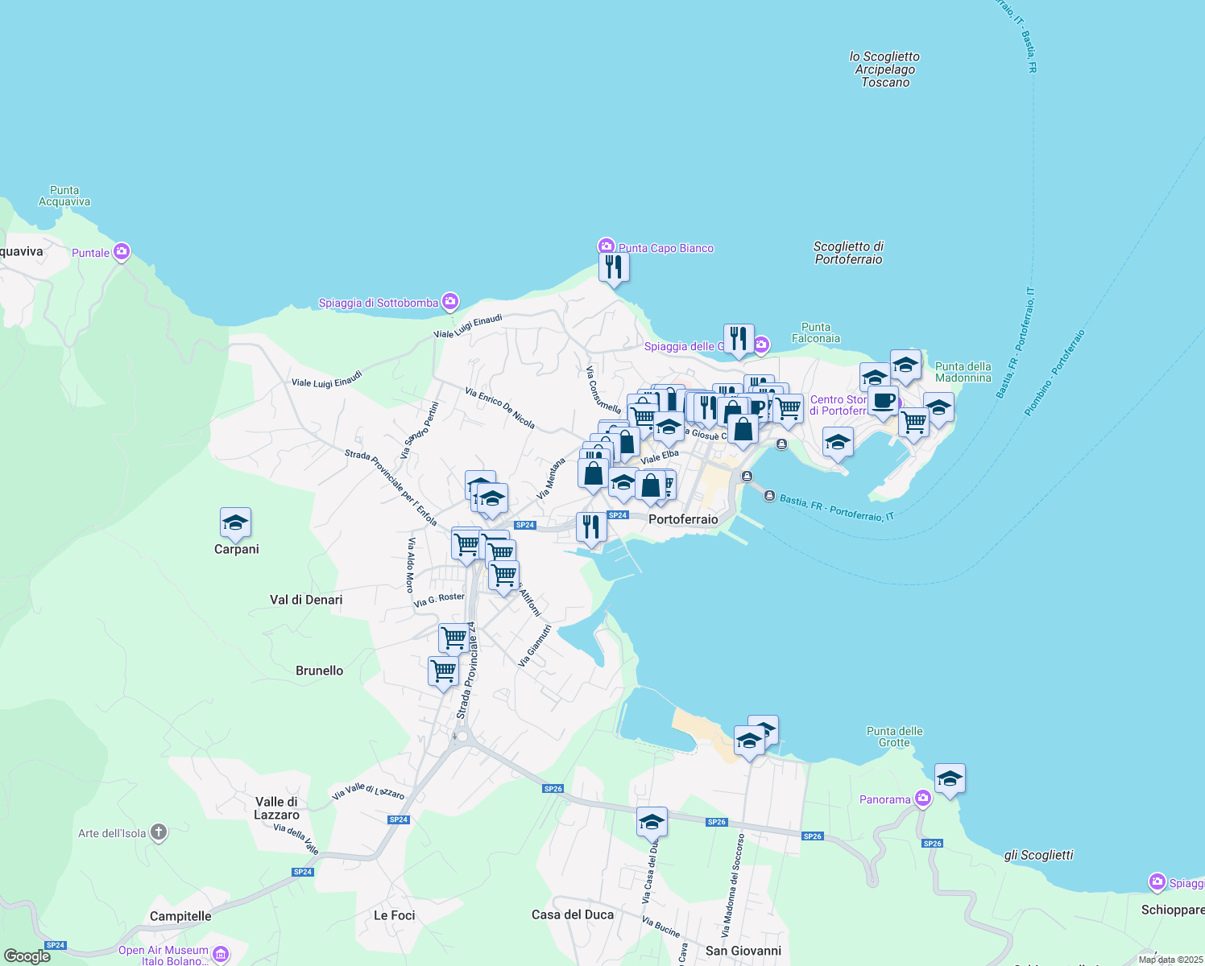
Task: Click the school marker below Punta della Madonnina
Action: click(938, 409)
